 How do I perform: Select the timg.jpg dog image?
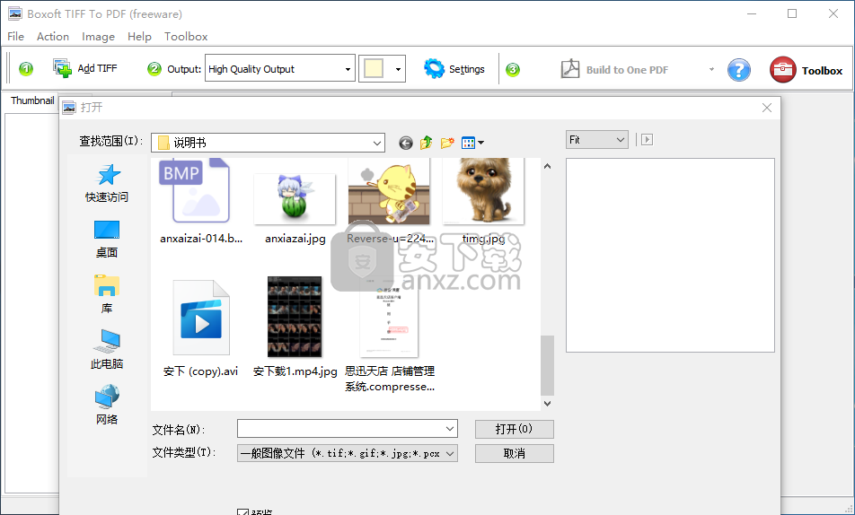[x=484, y=202]
